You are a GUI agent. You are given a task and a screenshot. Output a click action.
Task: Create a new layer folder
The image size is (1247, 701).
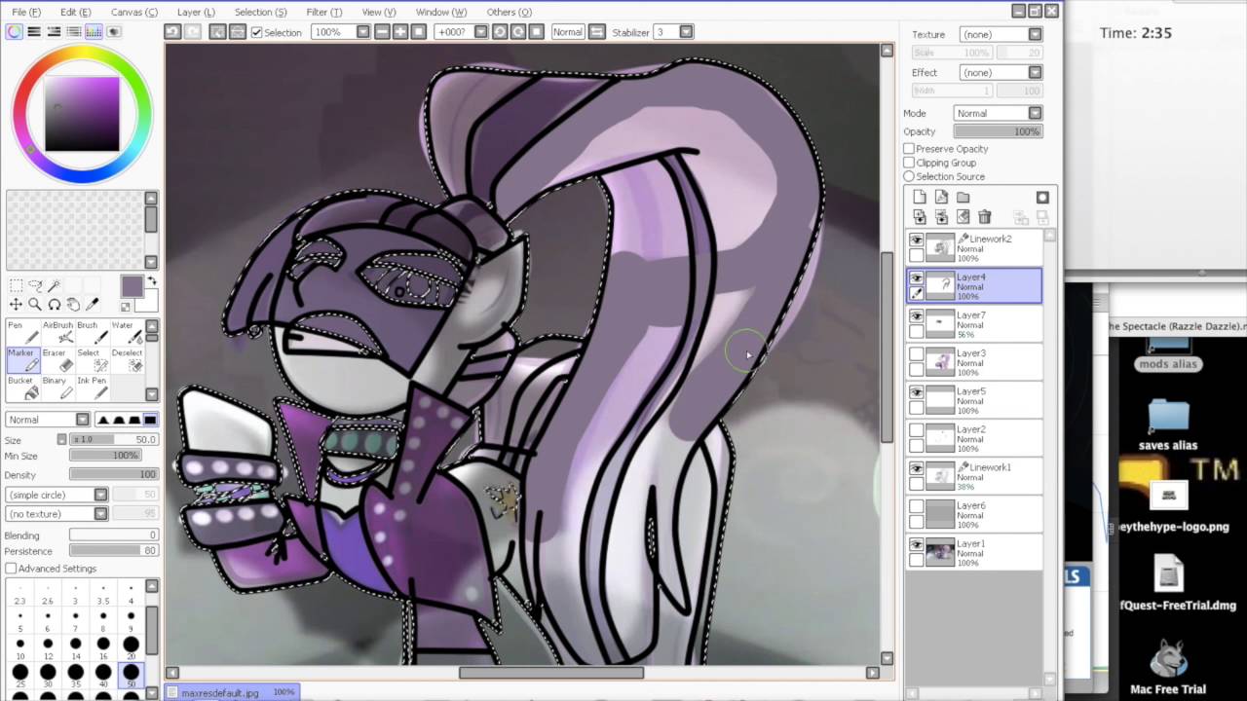point(963,198)
